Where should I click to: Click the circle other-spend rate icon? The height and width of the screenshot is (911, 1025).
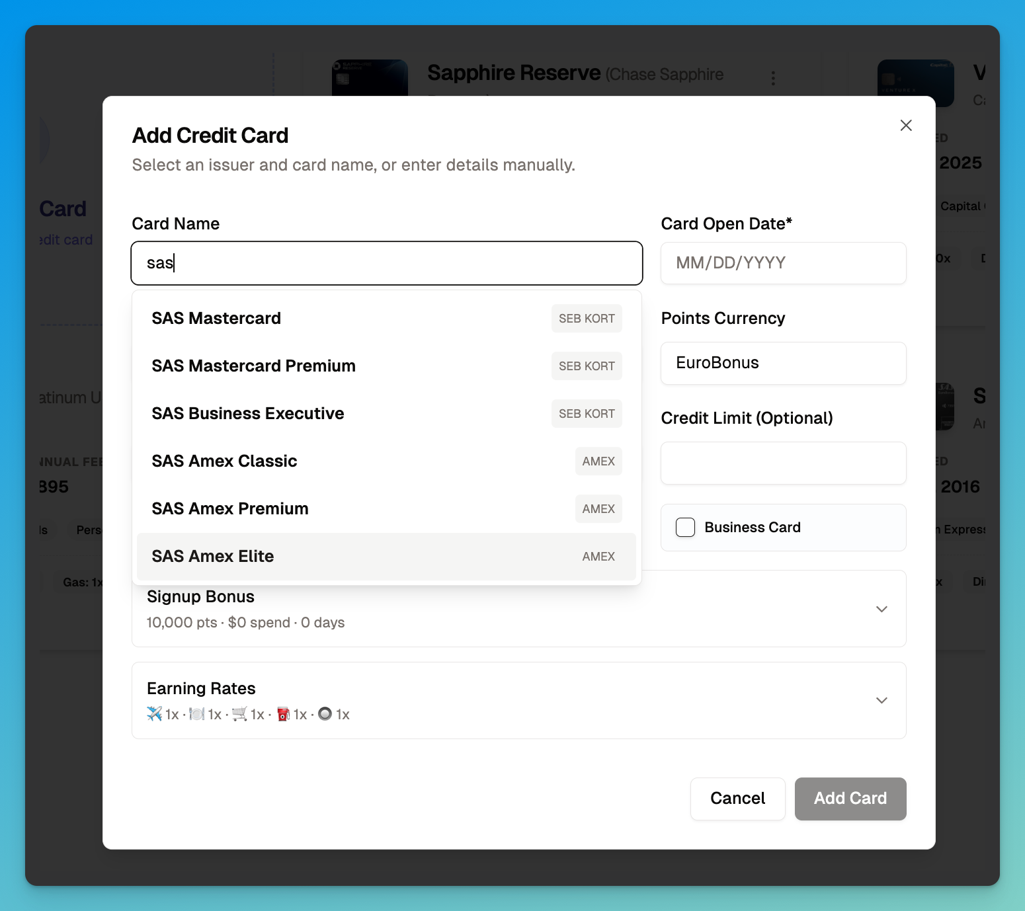tap(325, 714)
